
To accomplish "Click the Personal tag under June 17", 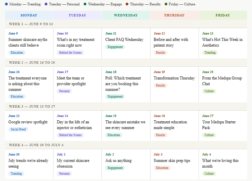I will coord(64,91).
